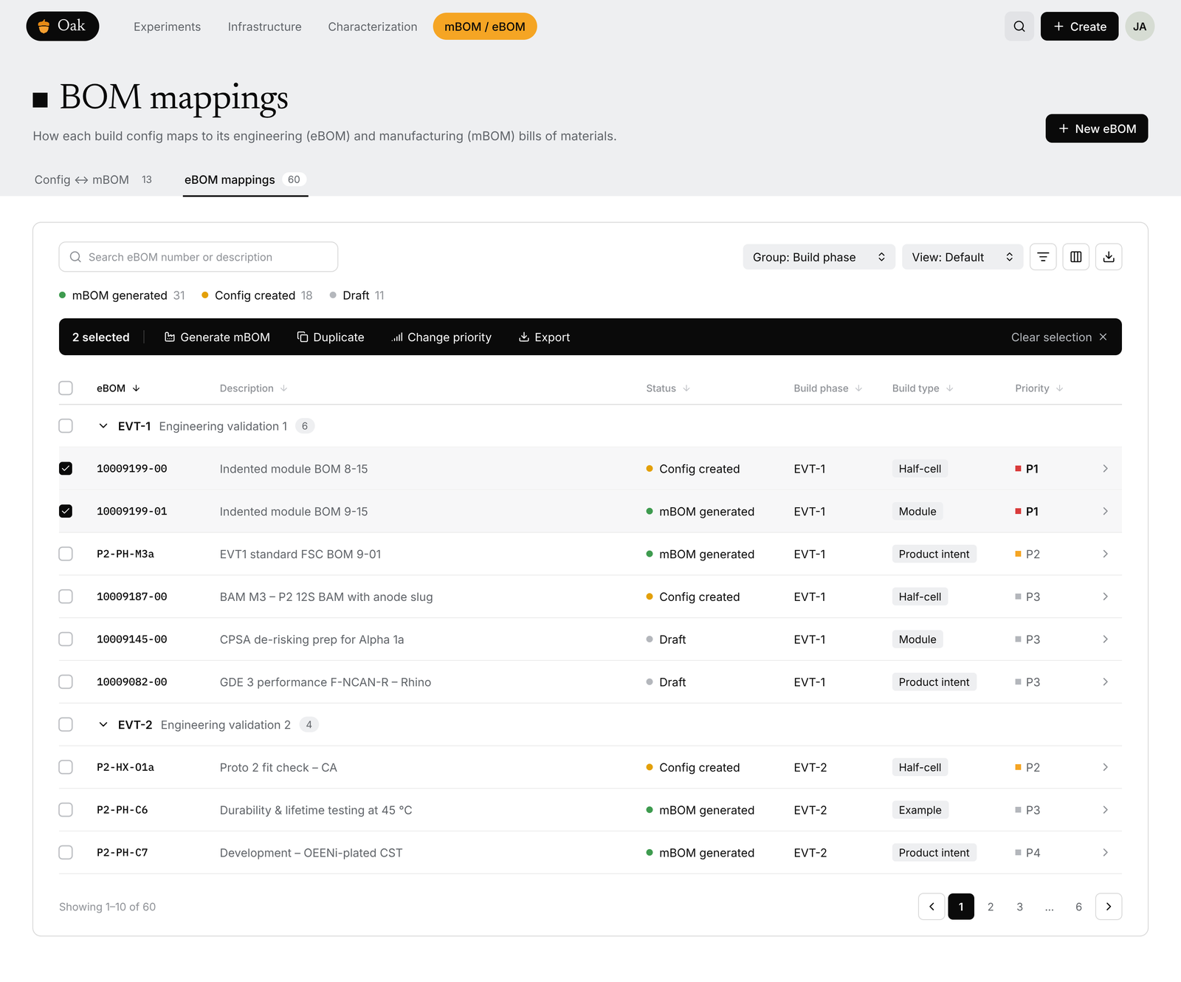
Task: Clear selection with the X icon
Action: coord(1103,337)
